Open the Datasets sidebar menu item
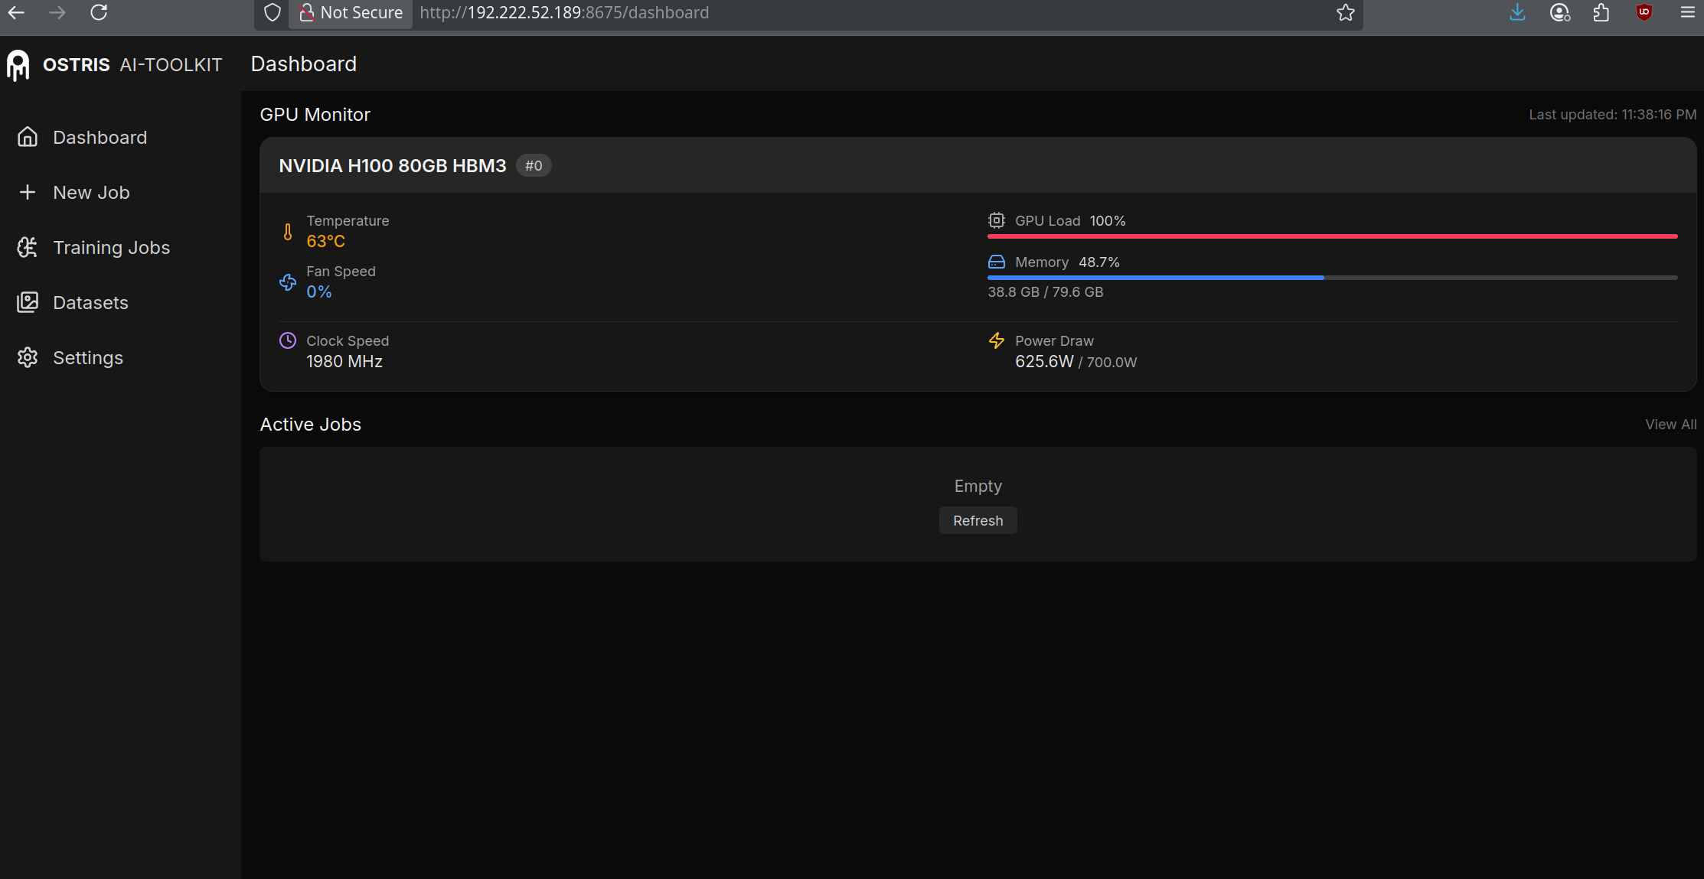Viewport: 1704px width, 879px height. (x=90, y=302)
